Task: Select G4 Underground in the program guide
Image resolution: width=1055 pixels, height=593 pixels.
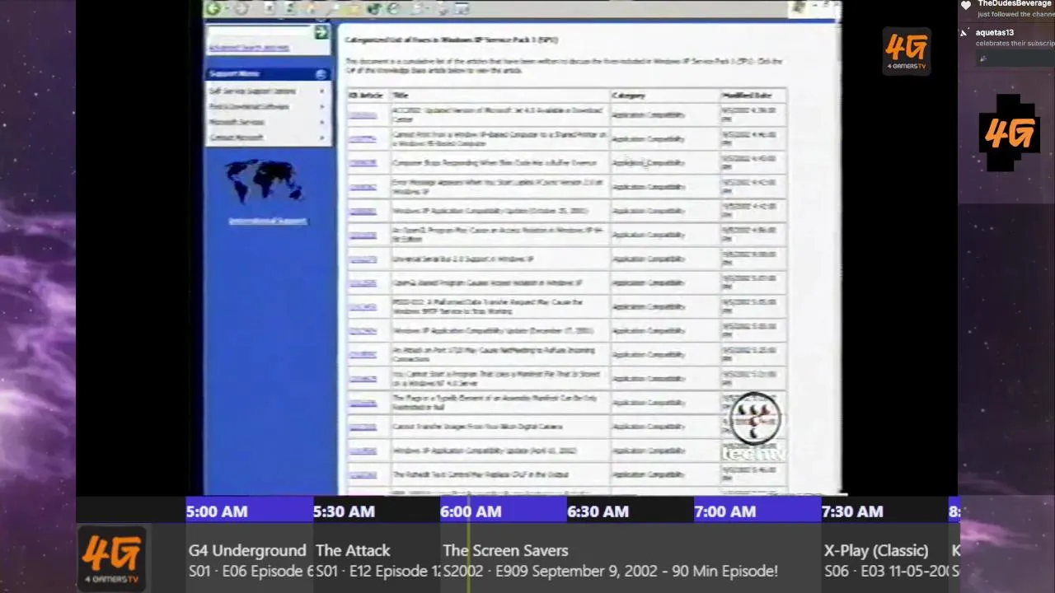Action: pyautogui.click(x=247, y=550)
